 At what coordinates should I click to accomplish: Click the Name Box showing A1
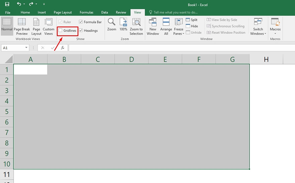tap(13, 48)
